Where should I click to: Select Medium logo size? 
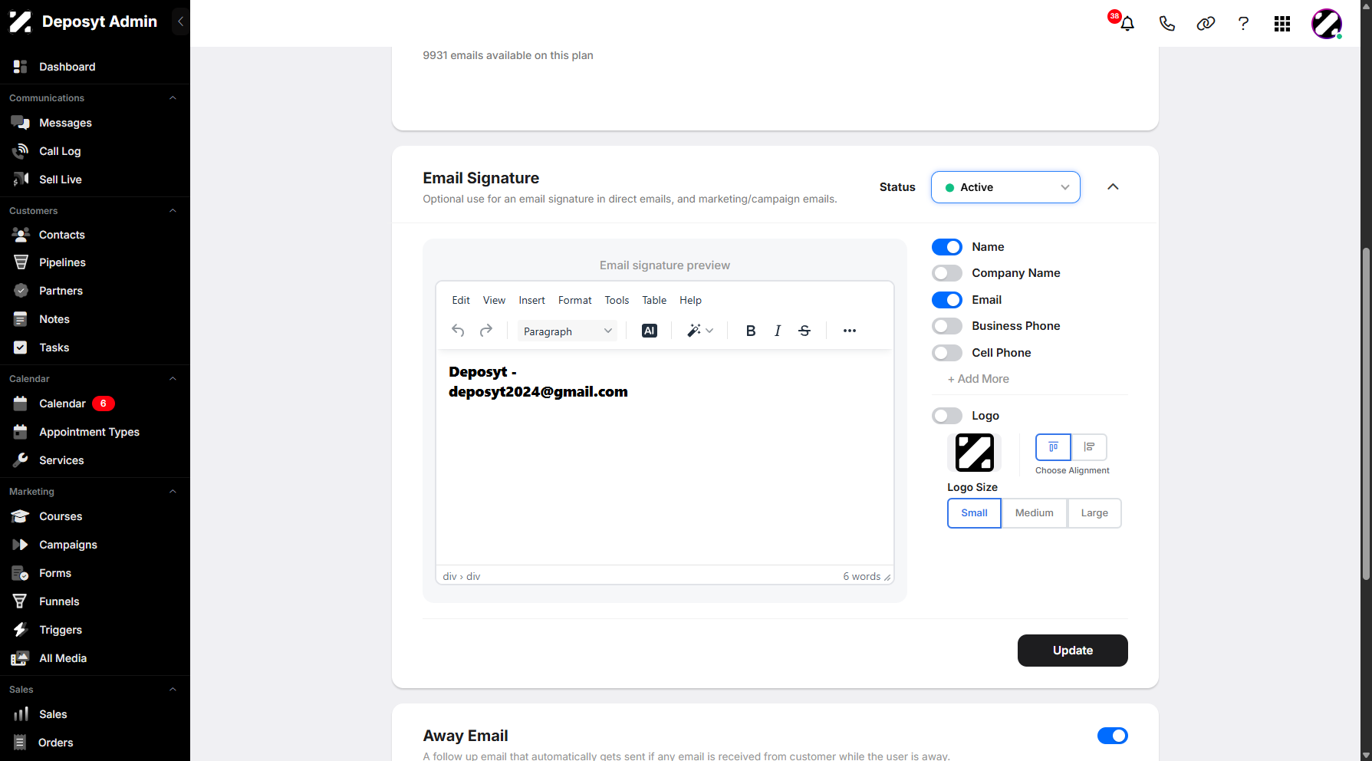[x=1034, y=513]
